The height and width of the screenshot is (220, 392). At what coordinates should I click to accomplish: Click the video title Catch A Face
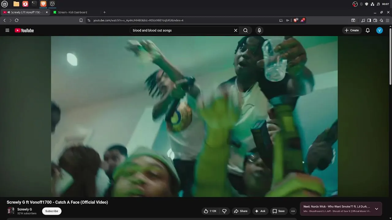[57, 202]
